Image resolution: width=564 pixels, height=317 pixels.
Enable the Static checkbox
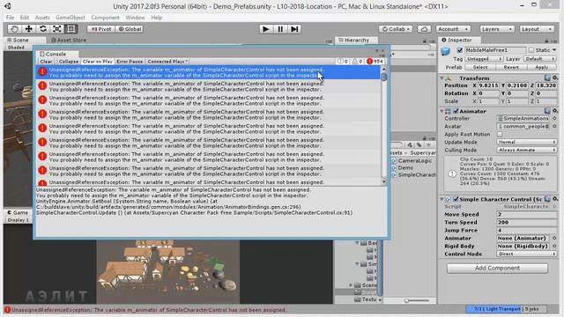531,50
